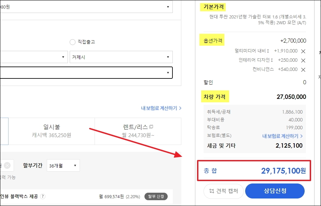
Task: Remove the 인테리어 디자인 I option
Action: pyautogui.click(x=303, y=60)
